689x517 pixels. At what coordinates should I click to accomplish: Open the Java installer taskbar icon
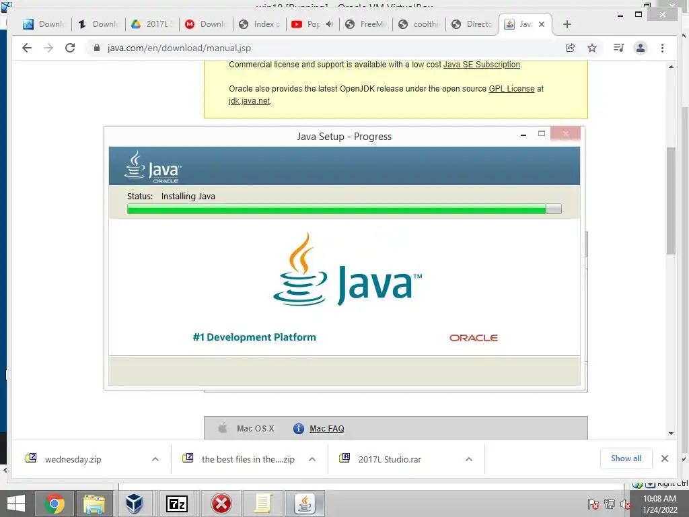[x=305, y=504]
